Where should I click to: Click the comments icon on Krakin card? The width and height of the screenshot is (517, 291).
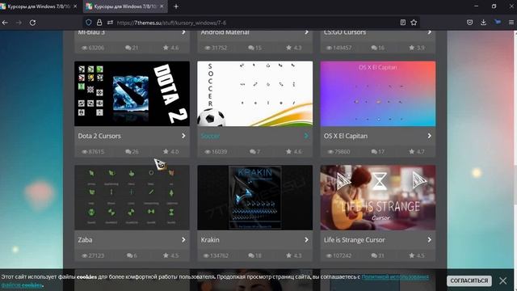[x=251, y=255]
